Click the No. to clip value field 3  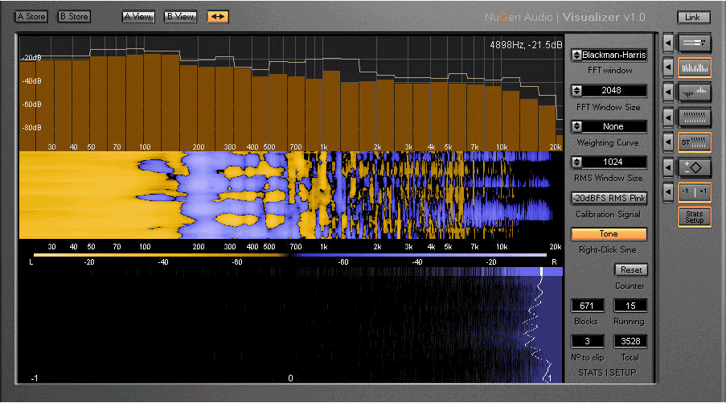click(587, 341)
